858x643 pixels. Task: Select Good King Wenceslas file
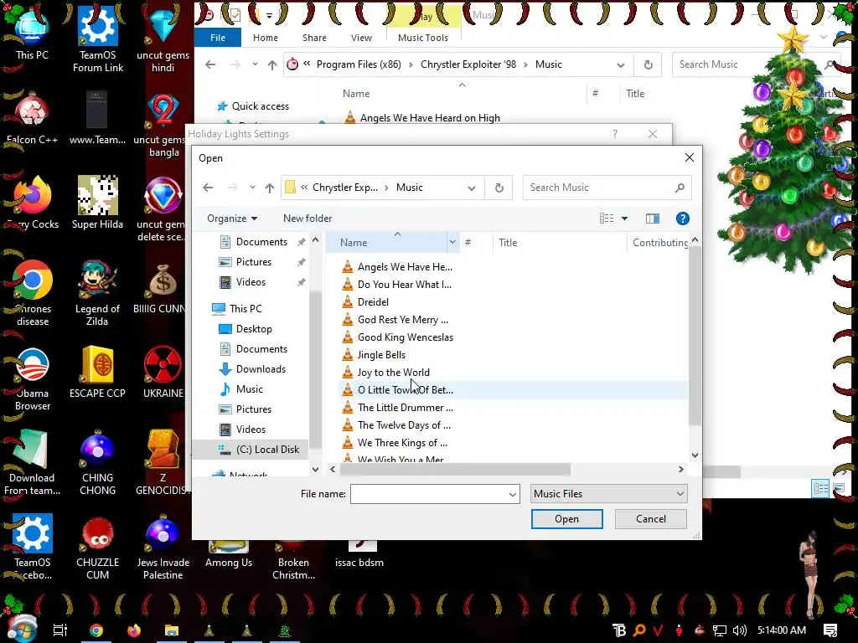pos(406,337)
